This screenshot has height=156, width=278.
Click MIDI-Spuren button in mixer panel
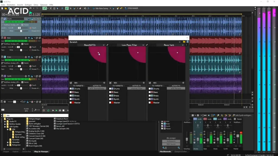pyautogui.click(x=171, y=144)
